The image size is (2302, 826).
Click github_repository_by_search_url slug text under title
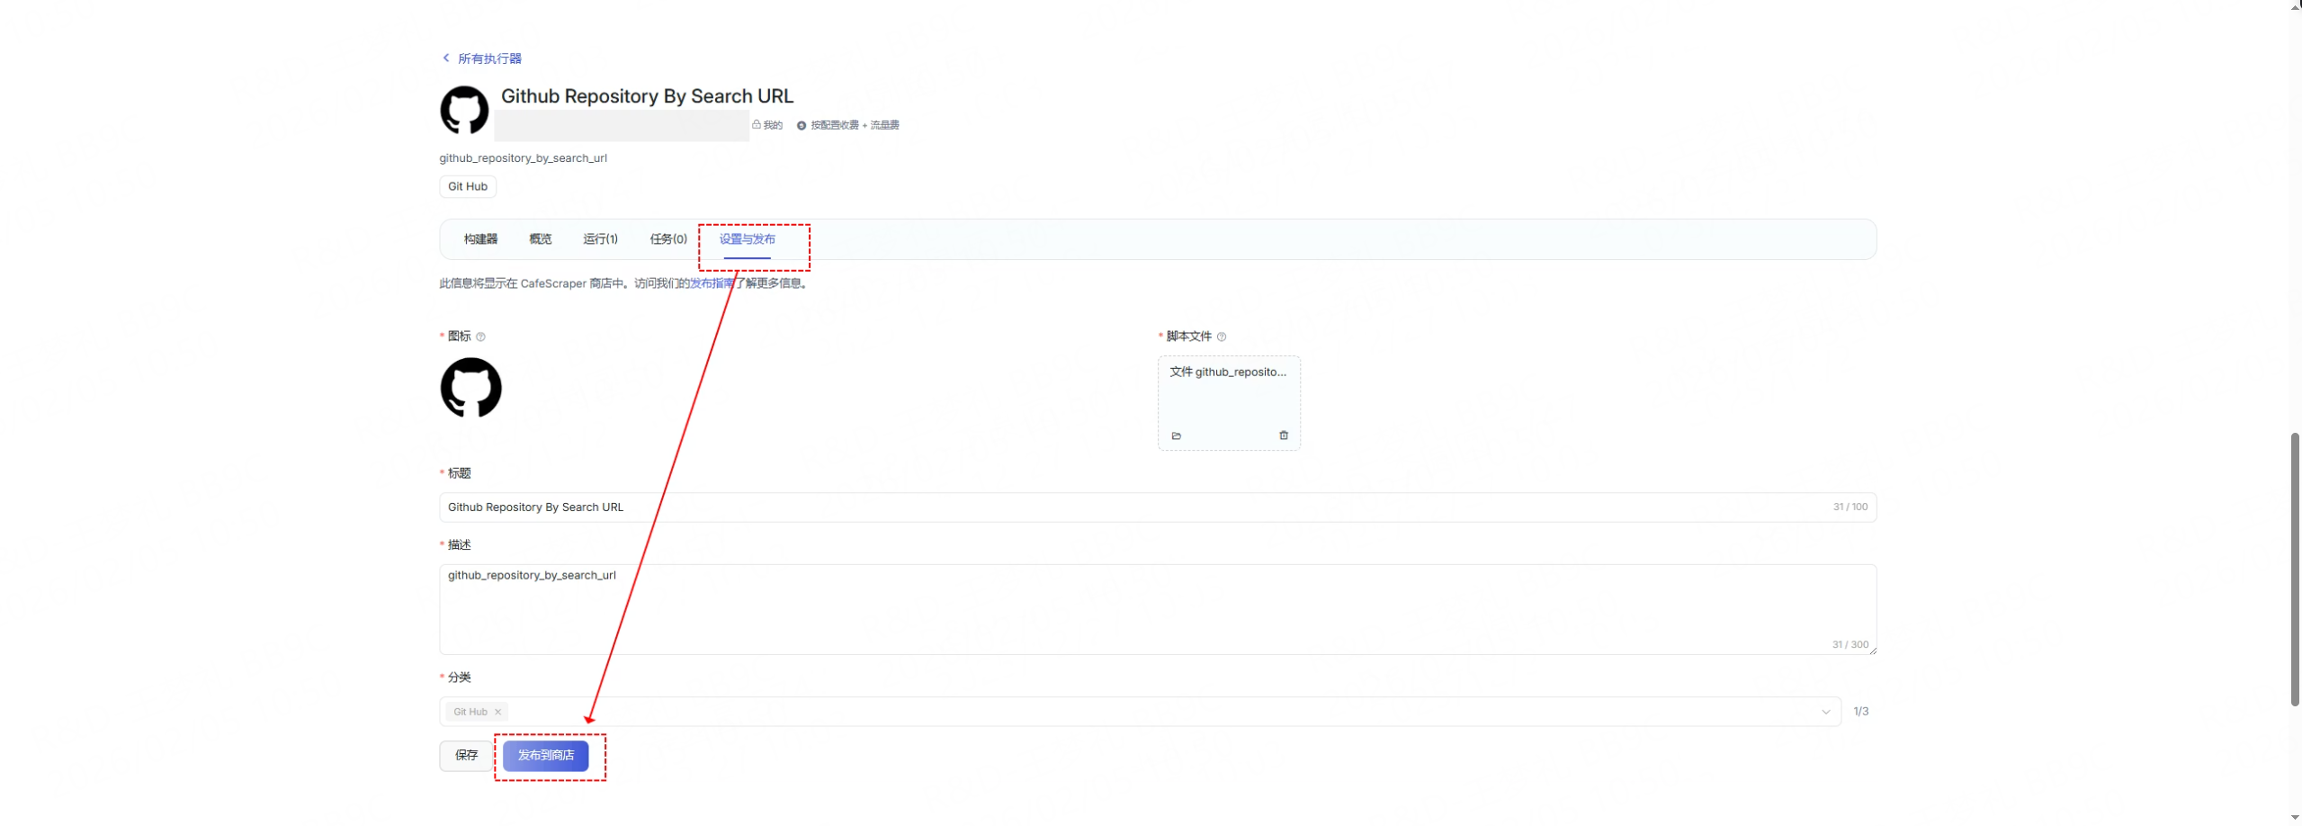coord(523,158)
